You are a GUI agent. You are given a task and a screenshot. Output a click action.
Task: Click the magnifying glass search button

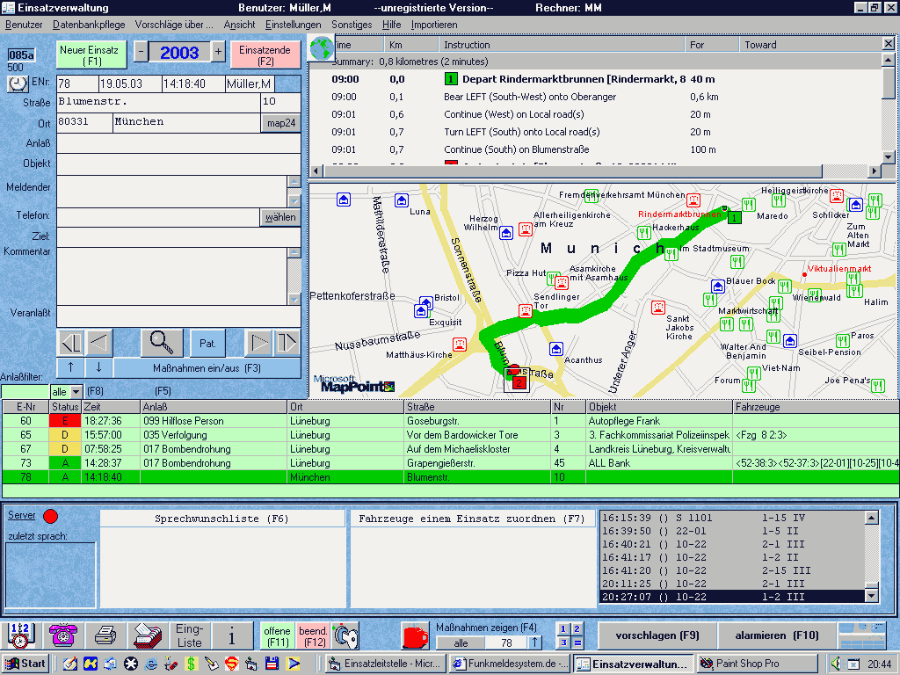click(162, 343)
